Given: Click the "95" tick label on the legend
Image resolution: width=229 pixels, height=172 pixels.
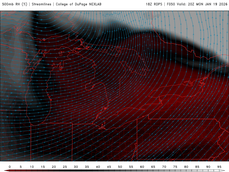Looking at the screenshot, I should [219, 167].
